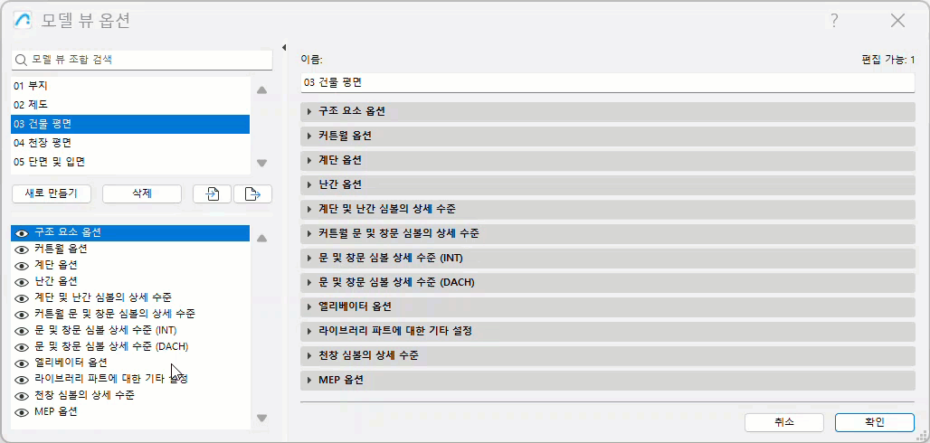The width and height of the screenshot is (930, 443).
Task: Expand 커튼월 문 및 창문 심볼의 상세 수준 panel
Action: [608, 233]
